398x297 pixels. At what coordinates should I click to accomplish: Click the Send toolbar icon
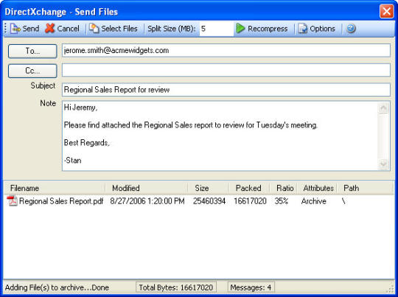(15, 29)
